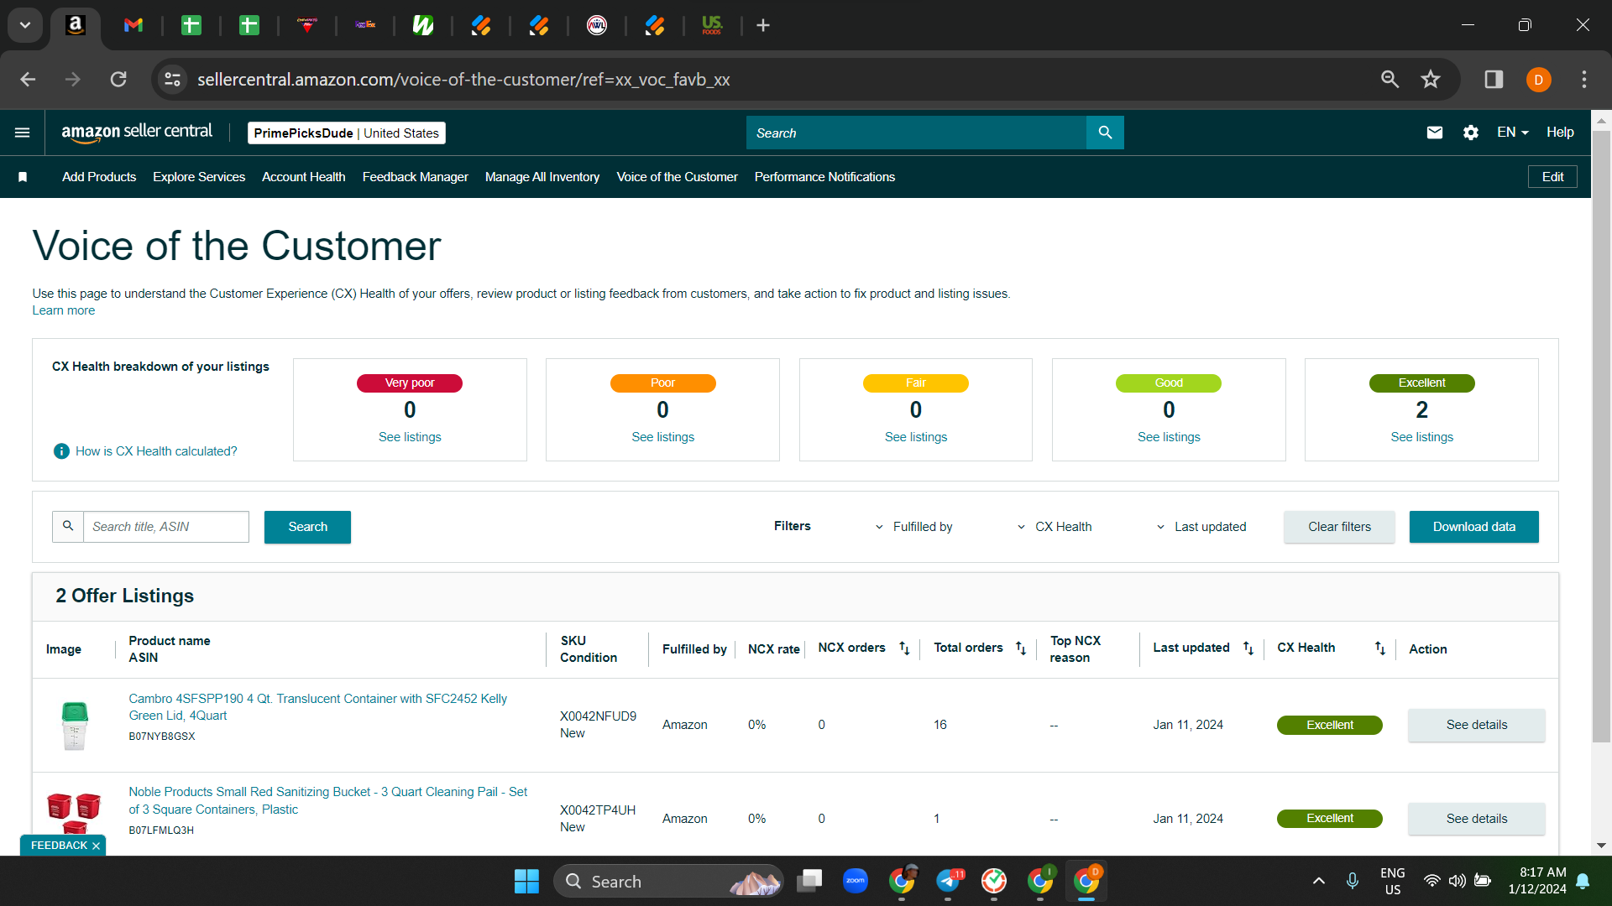Switch to the Gmail browser tab

[133, 26]
